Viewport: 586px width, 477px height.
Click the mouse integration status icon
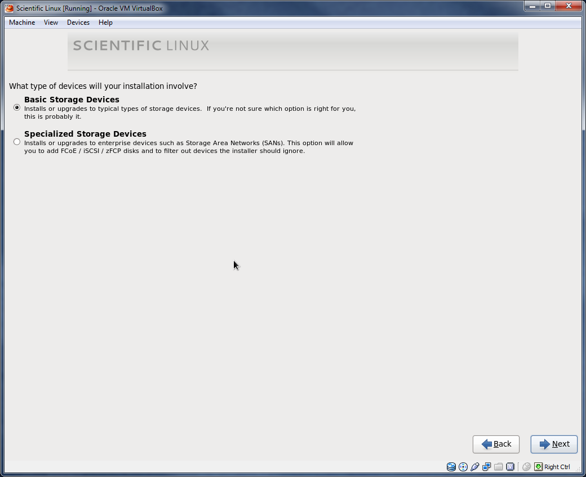click(527, 466)
